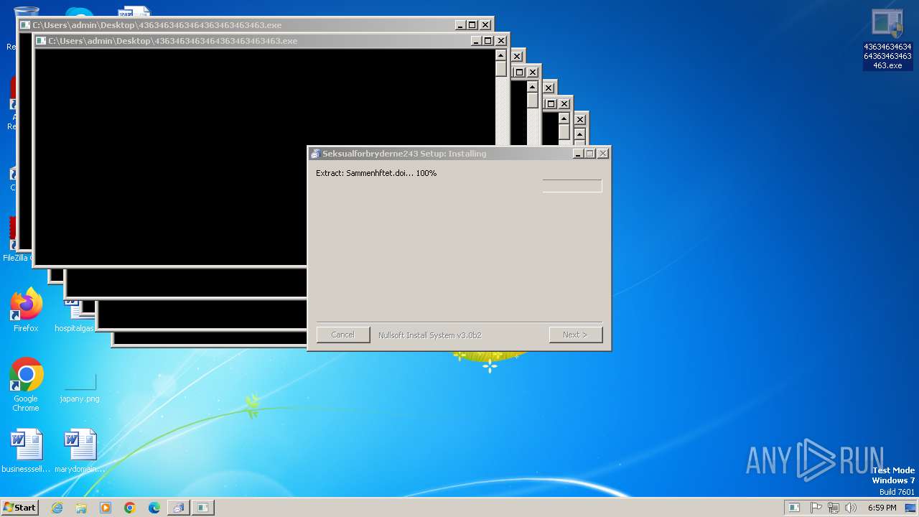
Task: Open the Google Chrome desktop shortcut
Action: [26, 385]
